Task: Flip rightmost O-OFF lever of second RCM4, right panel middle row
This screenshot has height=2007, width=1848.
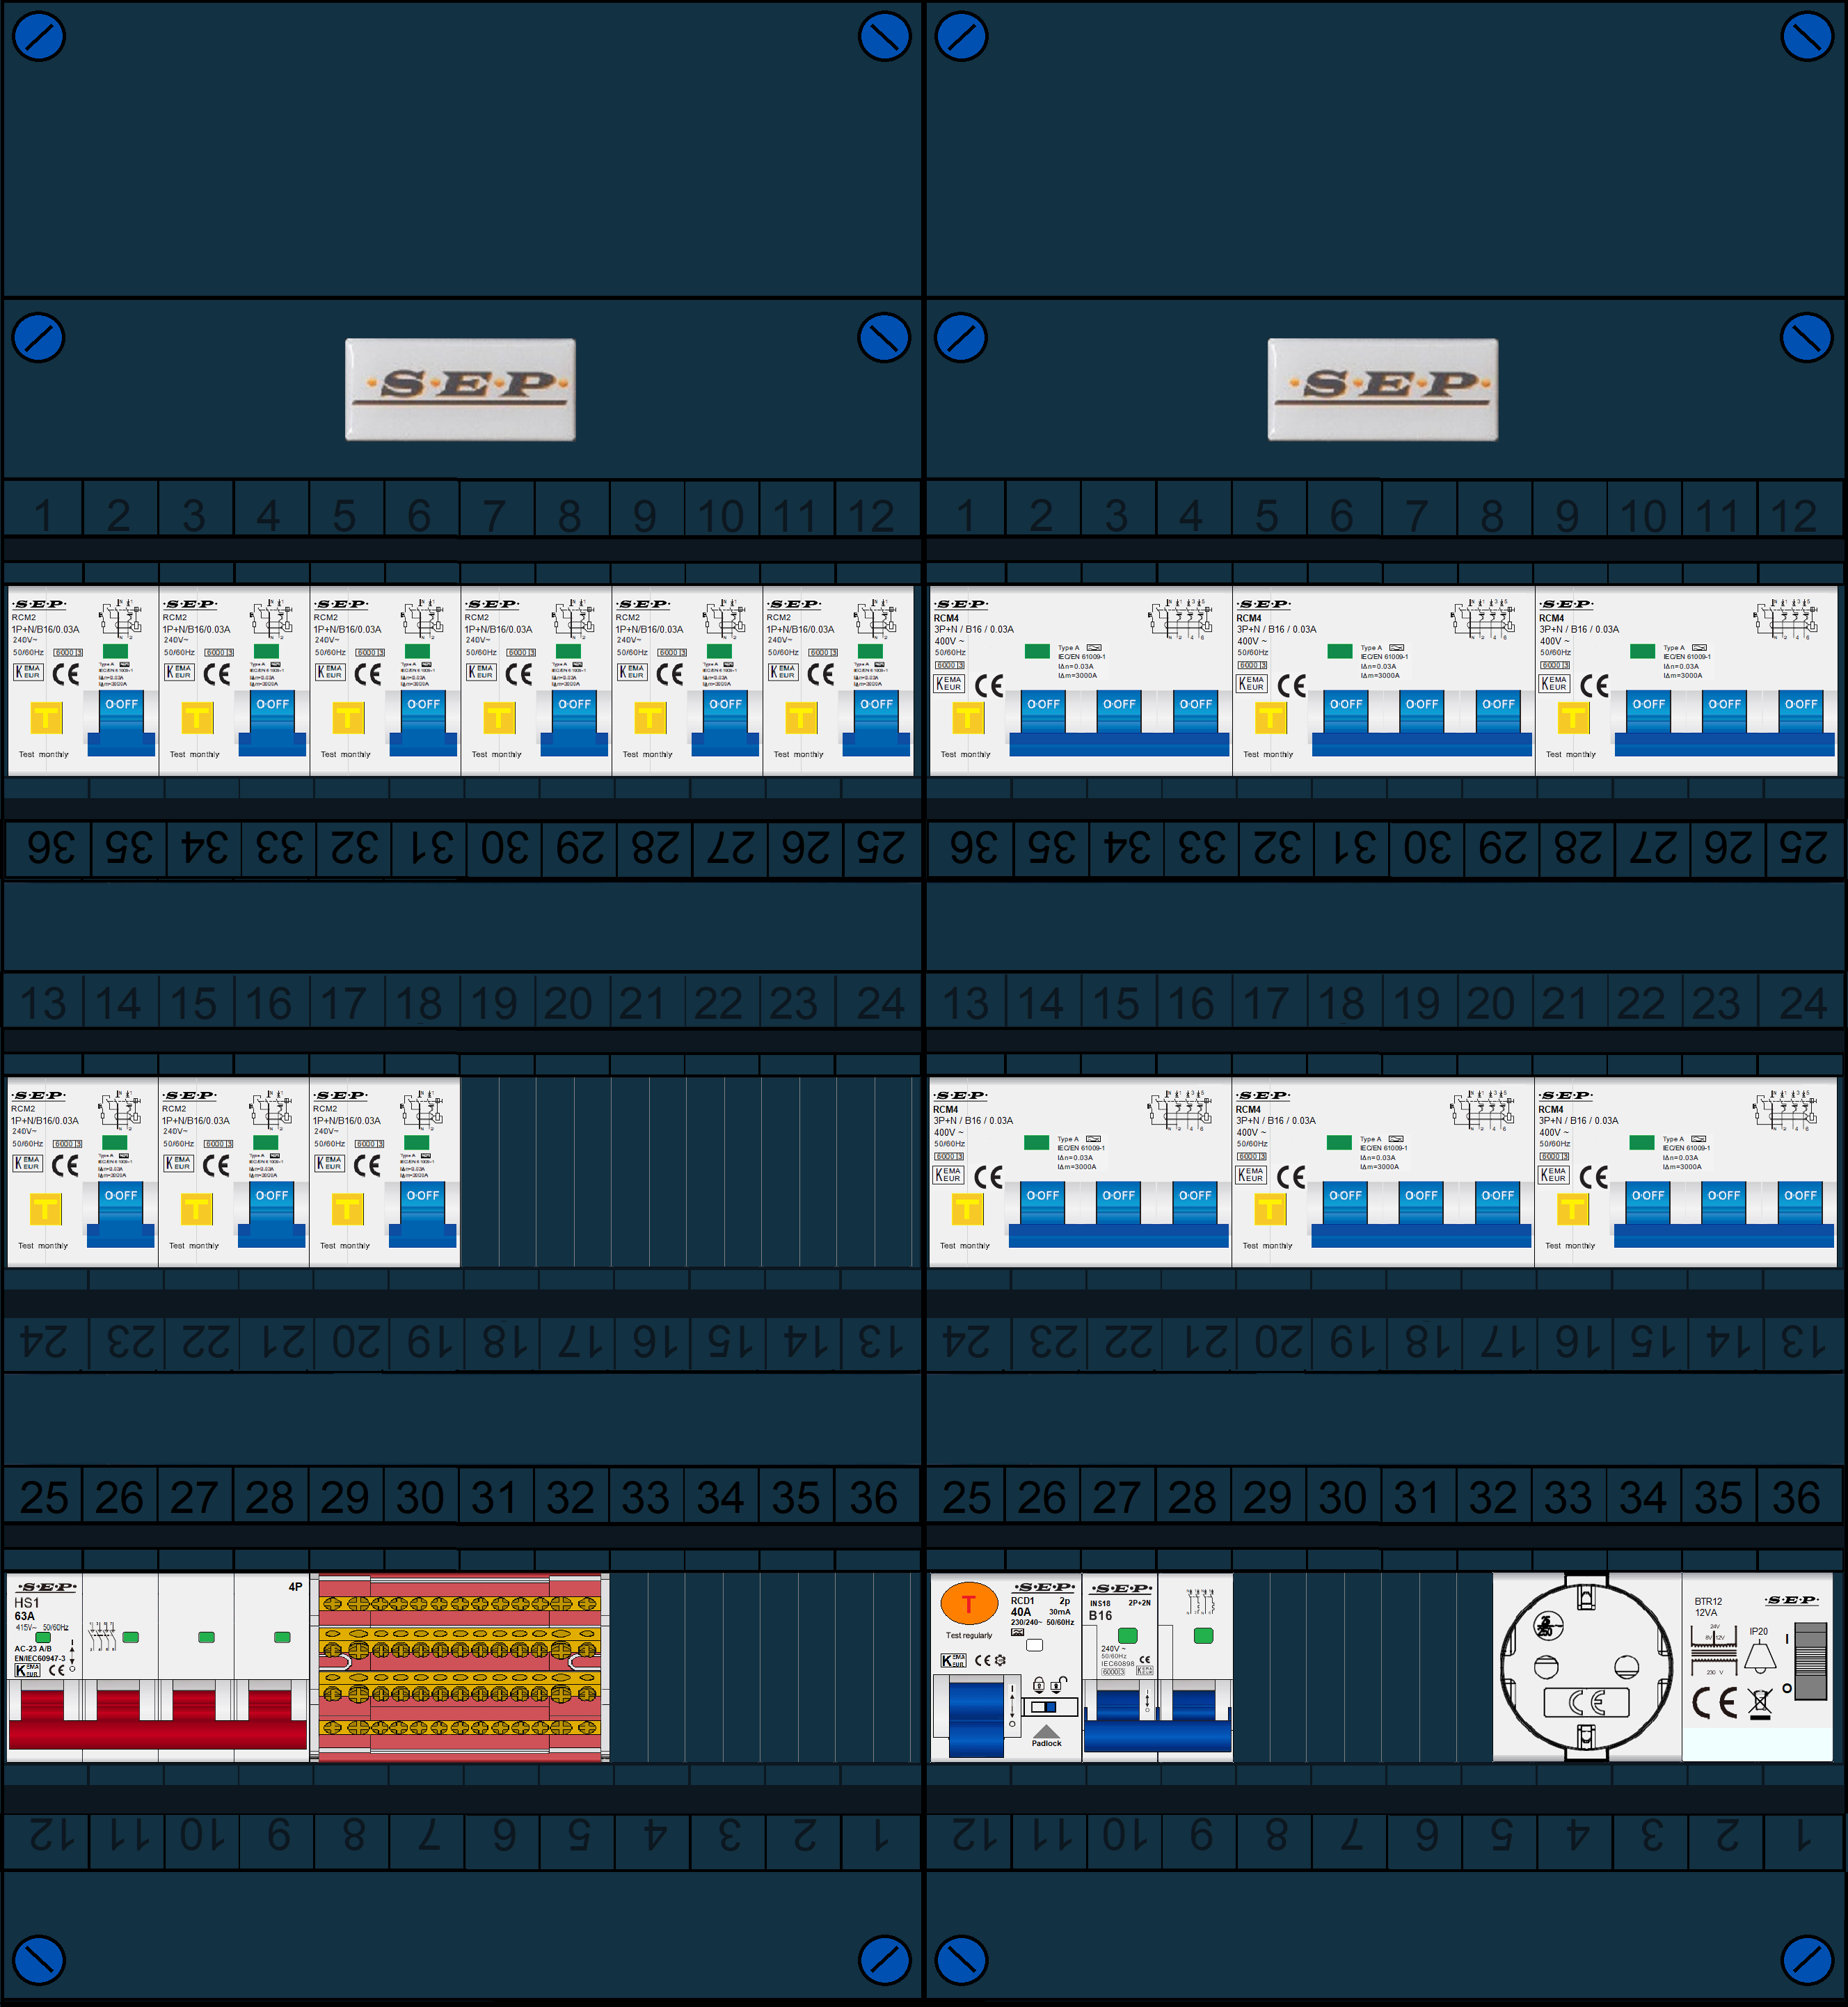Action: click(x=1497, y=1203)
